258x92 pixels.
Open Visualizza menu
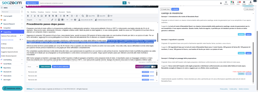click(x=41, y=12)
